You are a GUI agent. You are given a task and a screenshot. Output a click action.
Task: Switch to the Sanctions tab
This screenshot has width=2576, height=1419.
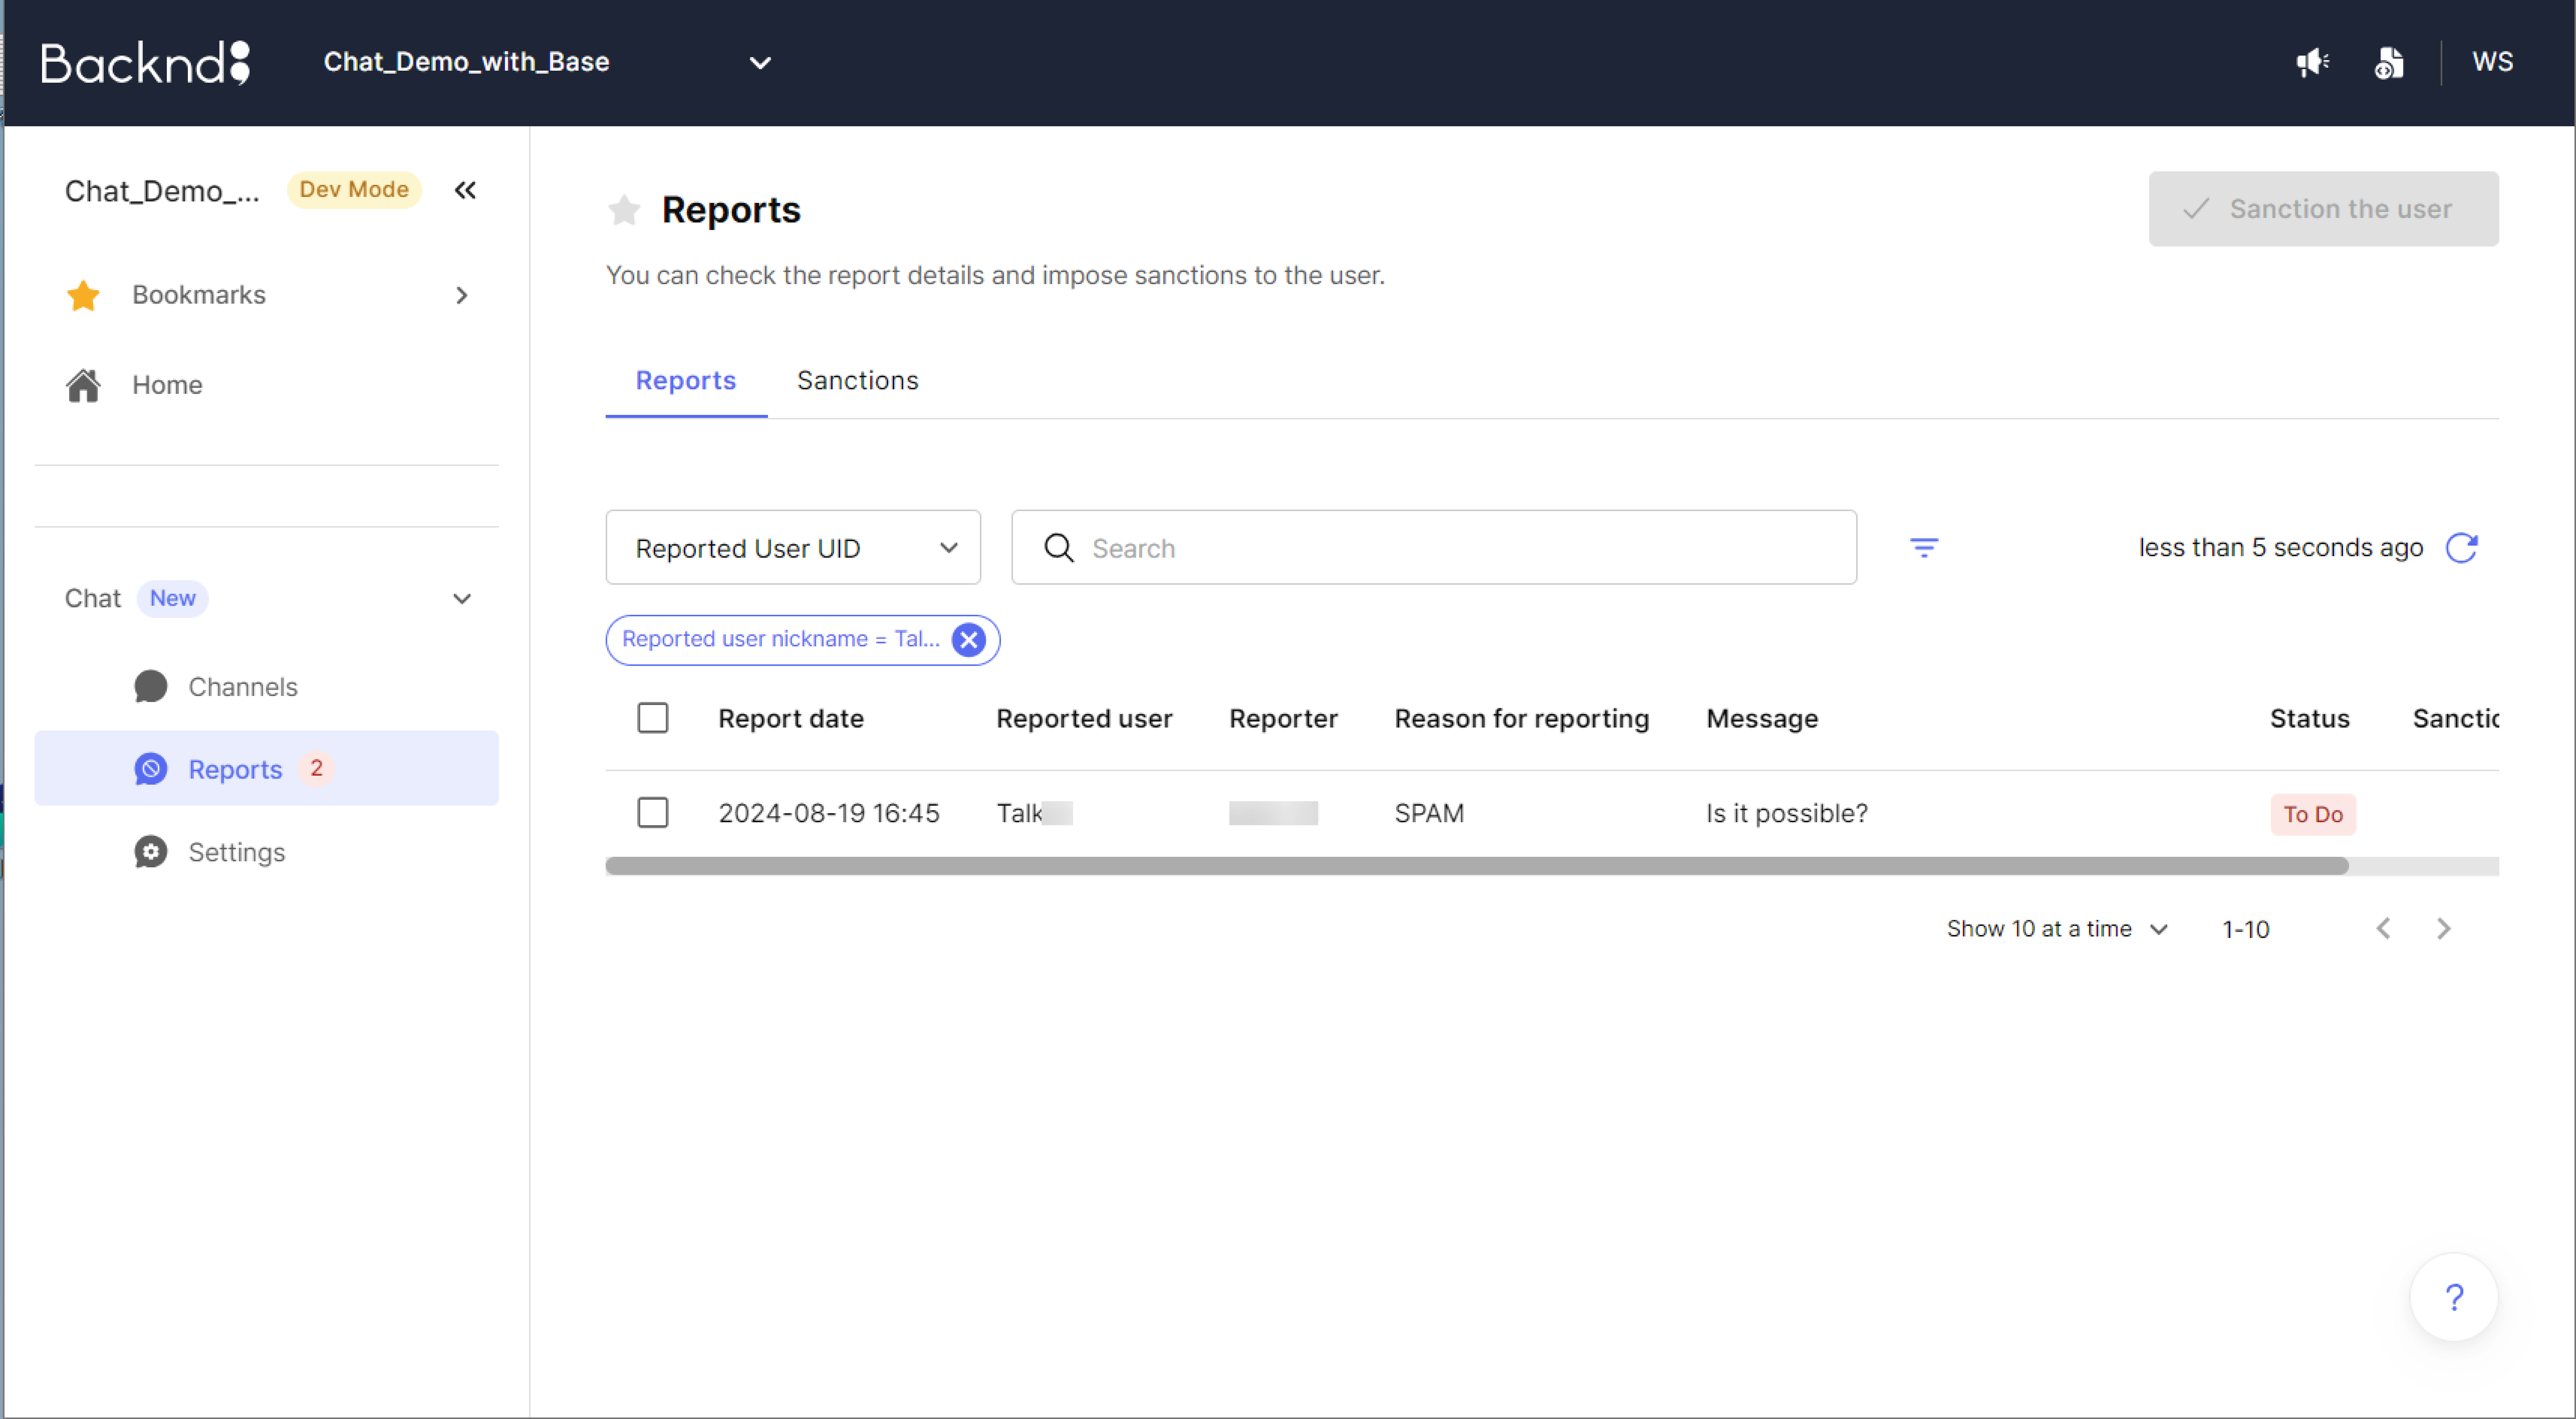tap(857, 381)
